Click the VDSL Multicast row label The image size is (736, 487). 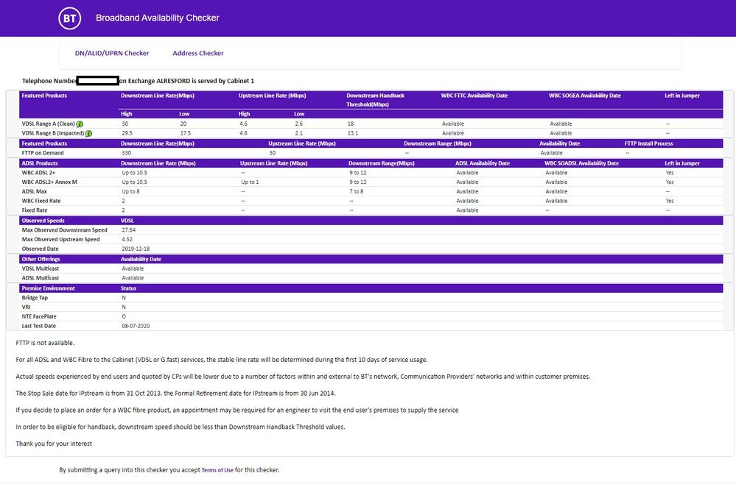point(42,269)
